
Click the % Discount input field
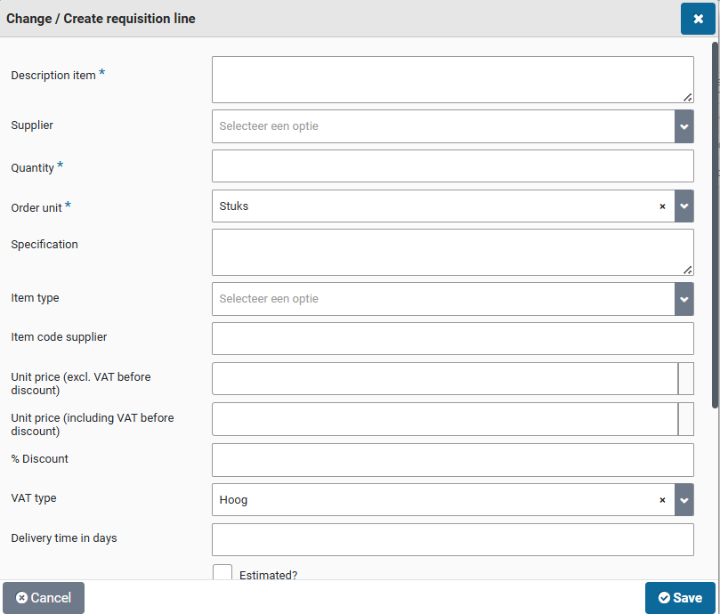[x=452, y=460]
